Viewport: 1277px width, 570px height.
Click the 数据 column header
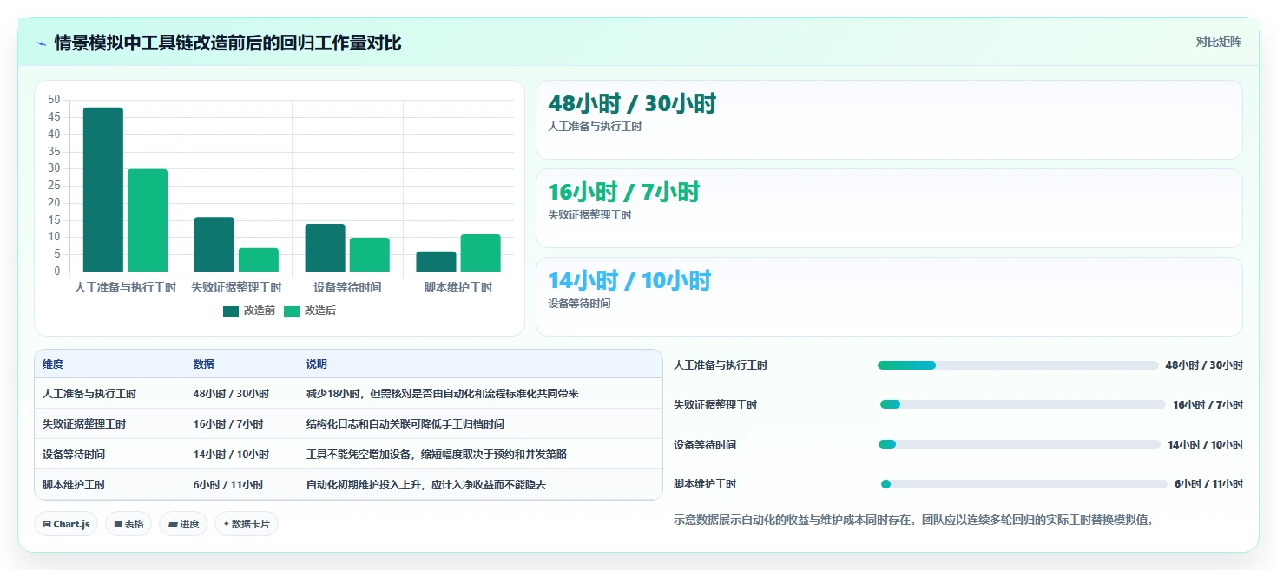point(203,364)
